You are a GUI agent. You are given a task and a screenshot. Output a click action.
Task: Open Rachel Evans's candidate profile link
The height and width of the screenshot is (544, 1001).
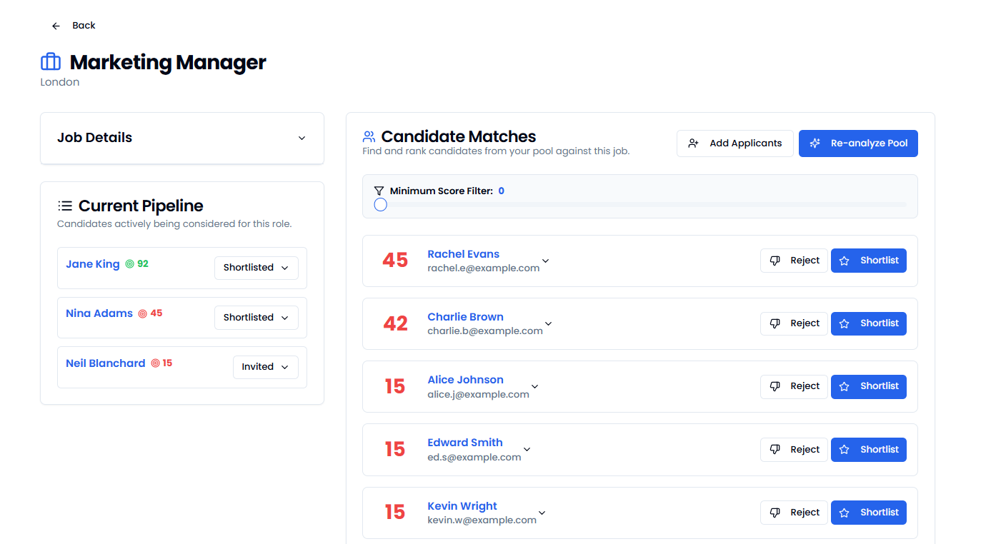[463, 253]
